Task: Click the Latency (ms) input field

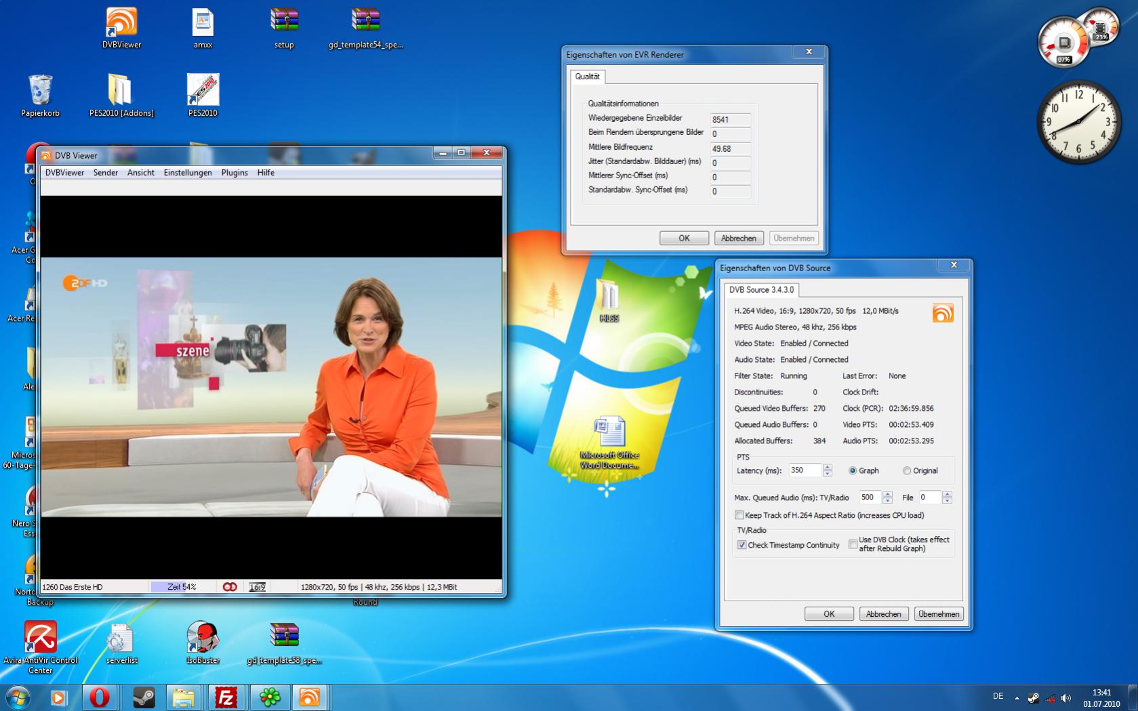Action: click(x=805, y=470)
